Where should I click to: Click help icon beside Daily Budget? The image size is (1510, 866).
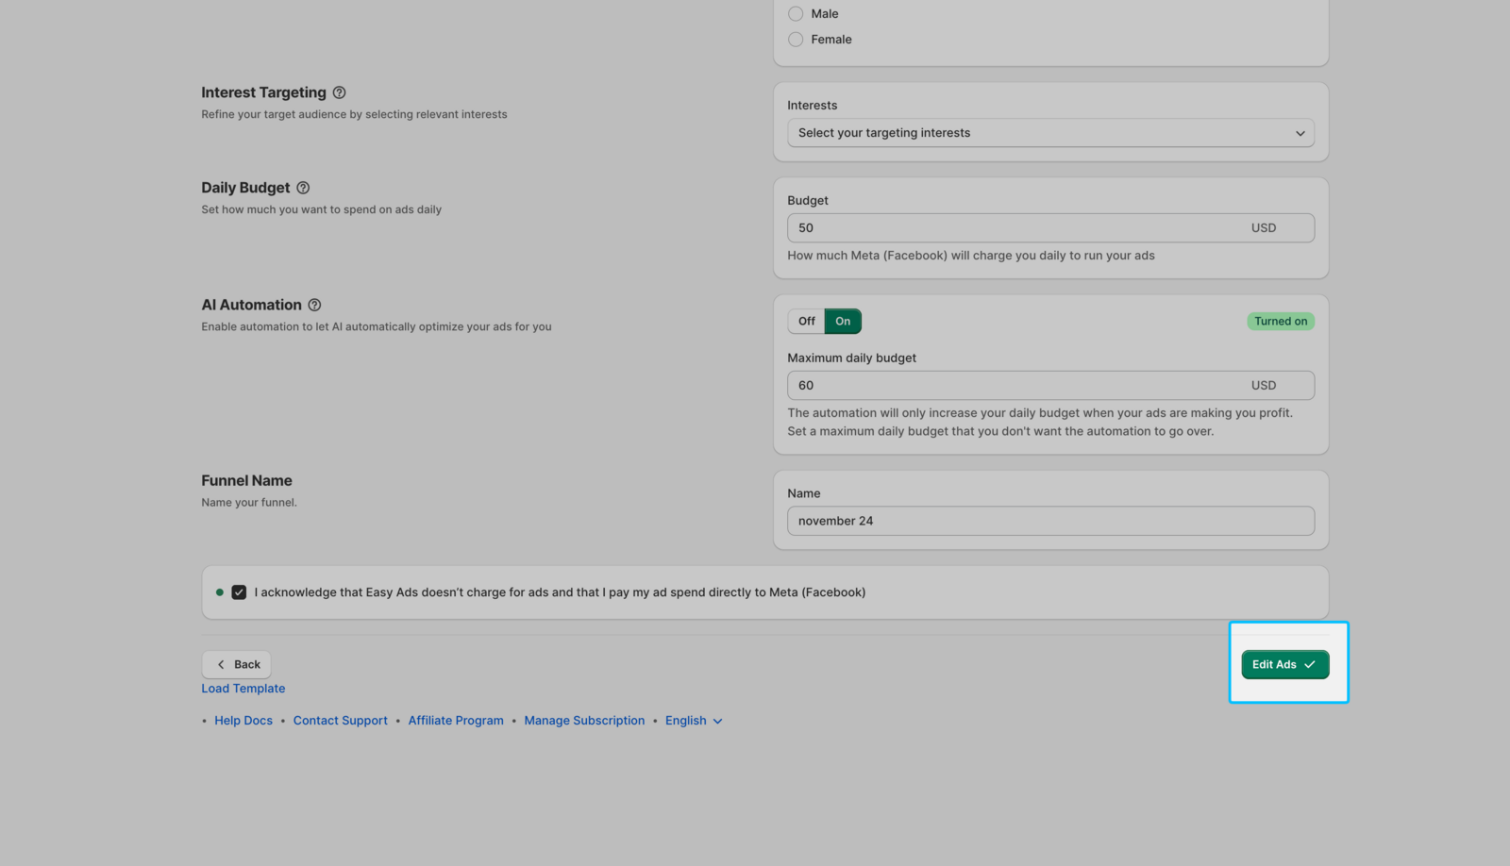point(303,188)
